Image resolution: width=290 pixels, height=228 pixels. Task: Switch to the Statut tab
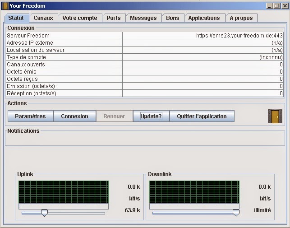16,18
